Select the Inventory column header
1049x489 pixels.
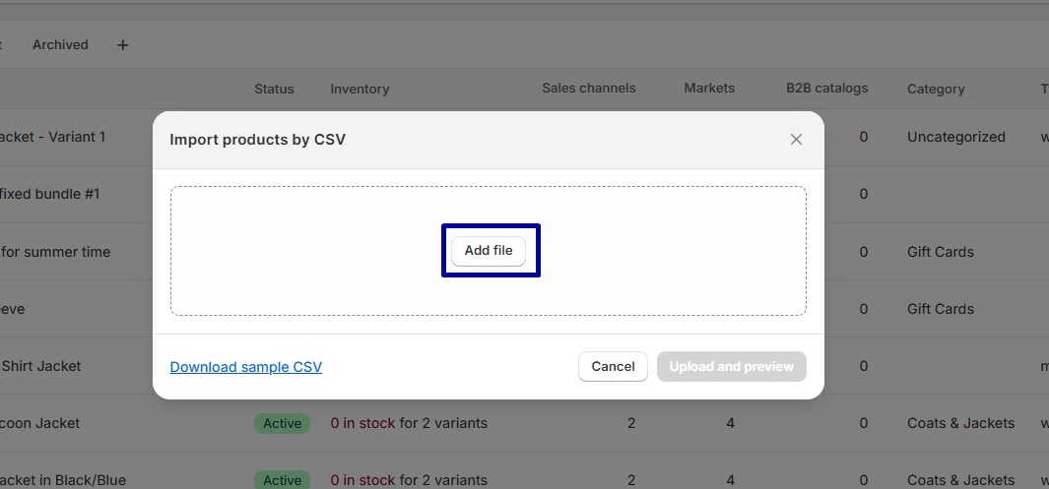pos(360,89)
